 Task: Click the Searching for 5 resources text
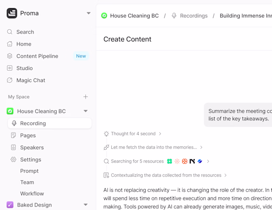137,161
